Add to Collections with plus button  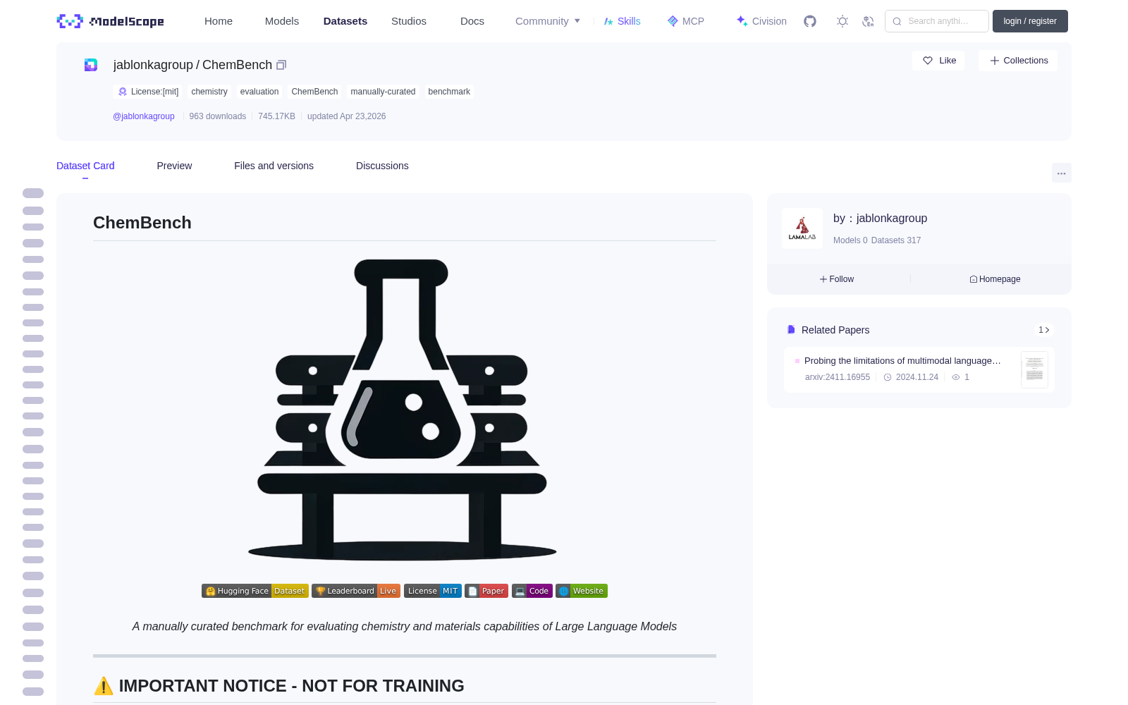[x=1018, y=61]
